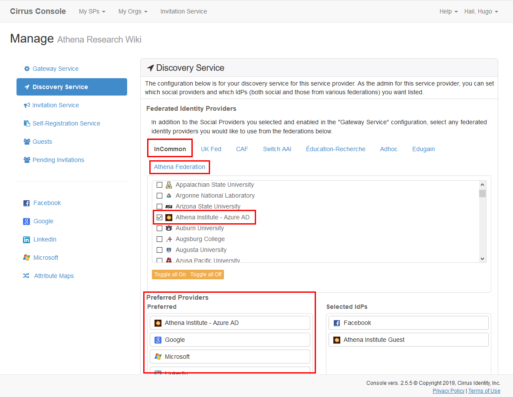Open the Terms of Use link

pyautogui.click(x=484, y=391)
